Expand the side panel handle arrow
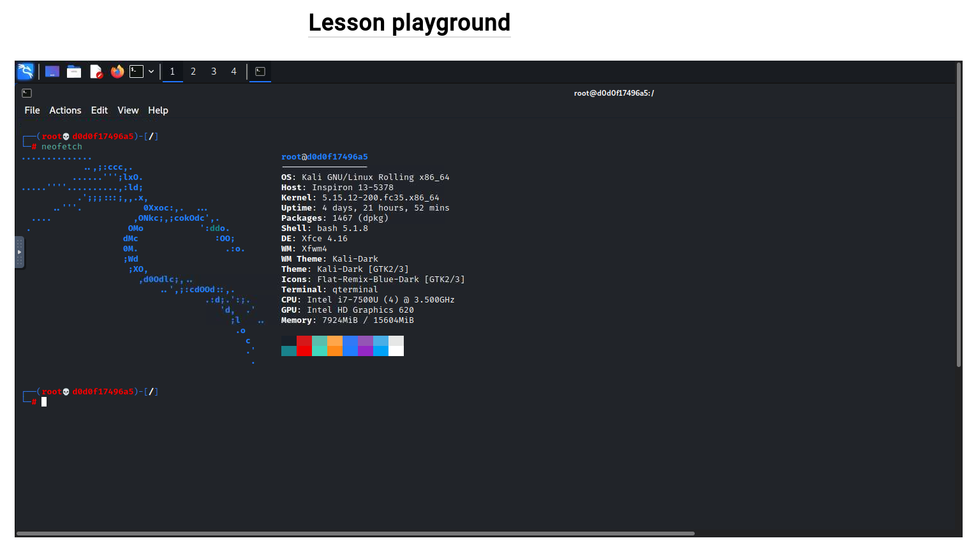The width and height of the screenshot is (969, 545). [x=20, y=252]
